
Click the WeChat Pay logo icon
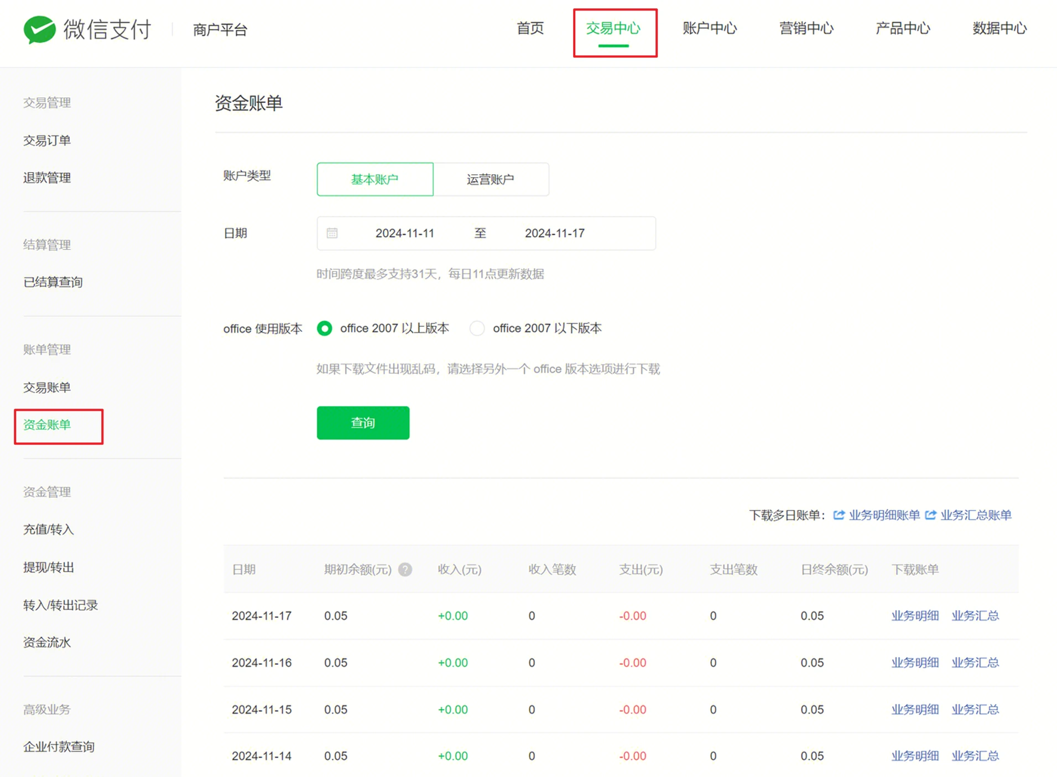(x=39, y=29)
